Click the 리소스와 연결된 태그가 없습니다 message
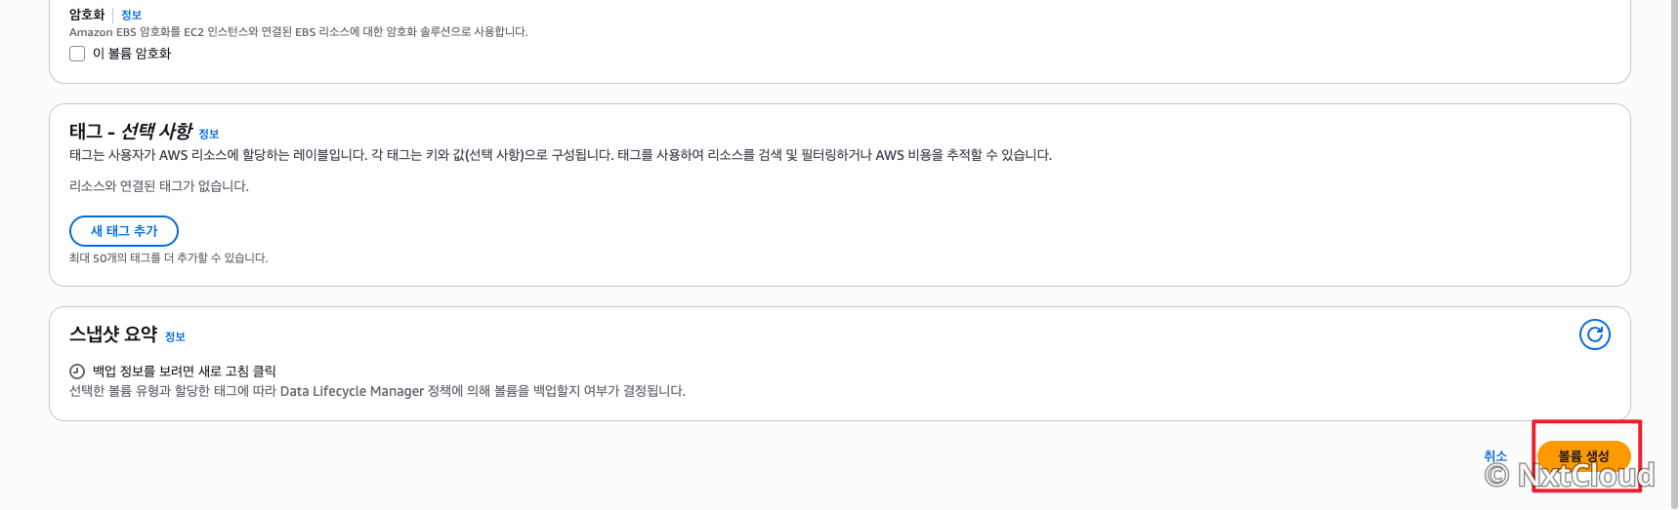 (159, 186)
